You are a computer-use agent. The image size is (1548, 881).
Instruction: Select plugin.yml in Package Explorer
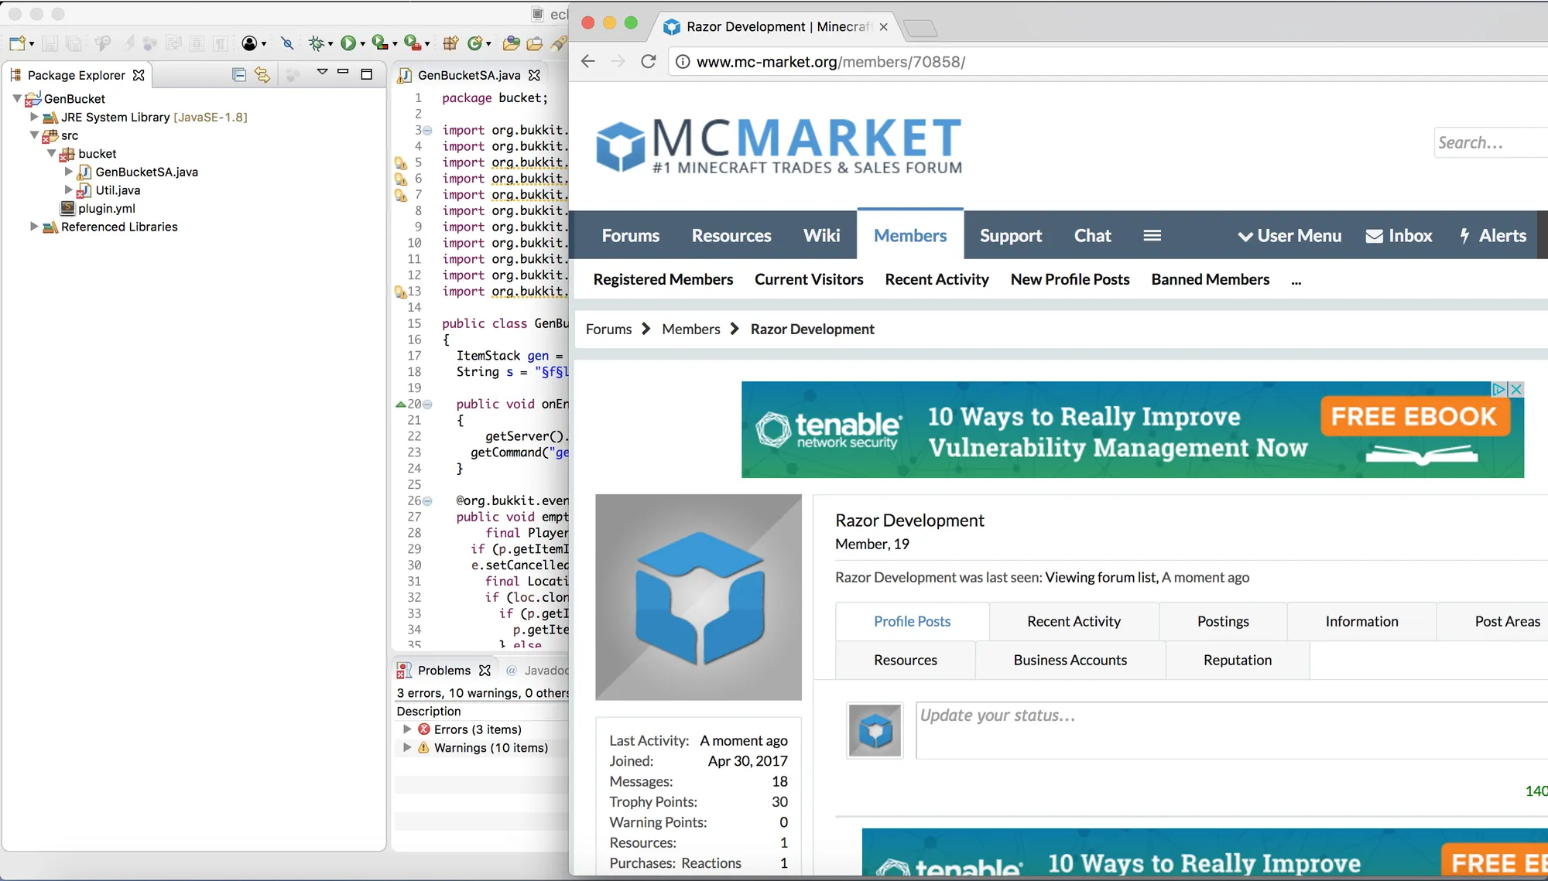coord(107,208)
